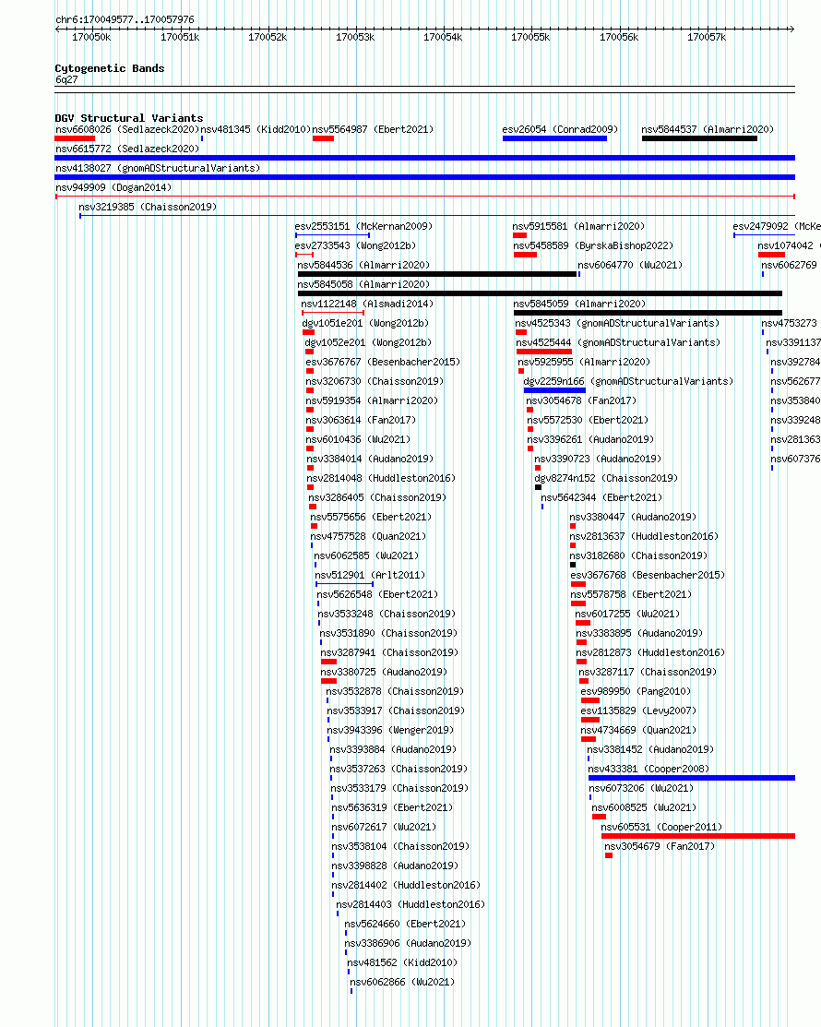Click nsv605531 (Cooper2011) label
The image size is (821, 1027).
661,828
